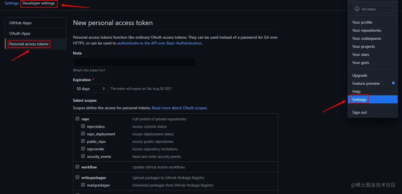This screenshot has width=402, height=194.
Task: Open Your codespaces menu entry
Action: click(x=373, y=38)
